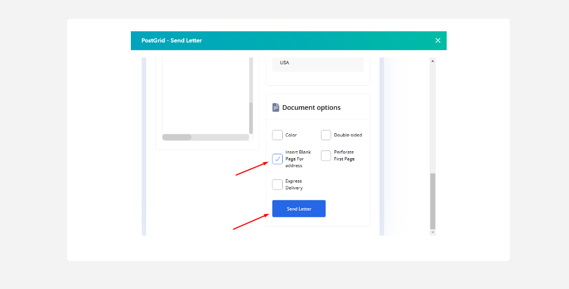The height and width of the screenshot is (289, 569).
Task: Close the PostGrid Send Letter dialog
Action: [x=438, y=40]
